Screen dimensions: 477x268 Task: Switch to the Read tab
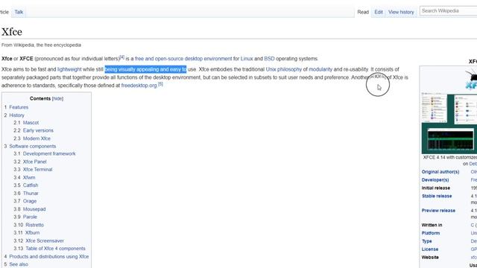pos(363,12)
